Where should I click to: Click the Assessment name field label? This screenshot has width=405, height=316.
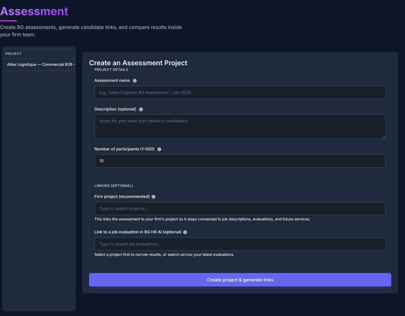(112, 80)
